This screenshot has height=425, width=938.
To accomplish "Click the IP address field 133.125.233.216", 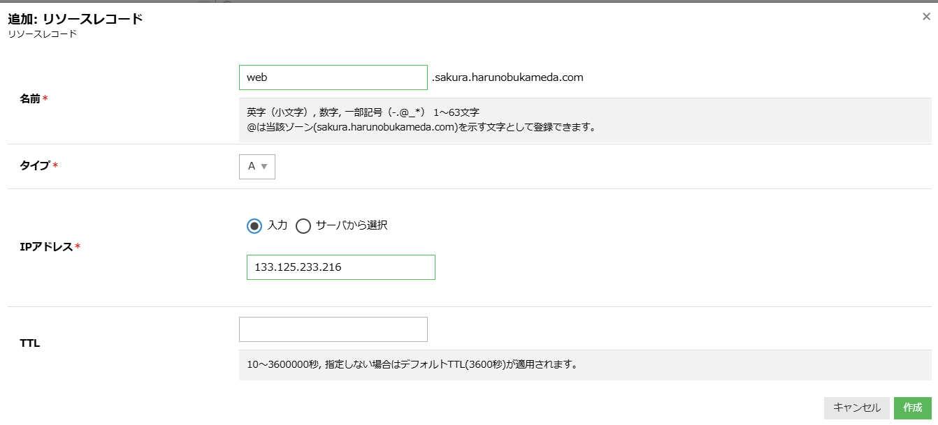I will pos(340,267).
